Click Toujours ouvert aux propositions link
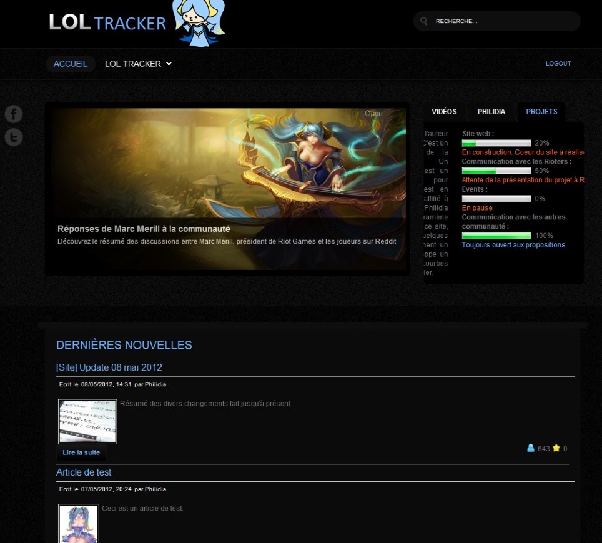Screen dimensions: 602x543 click(x=513, y=245)
